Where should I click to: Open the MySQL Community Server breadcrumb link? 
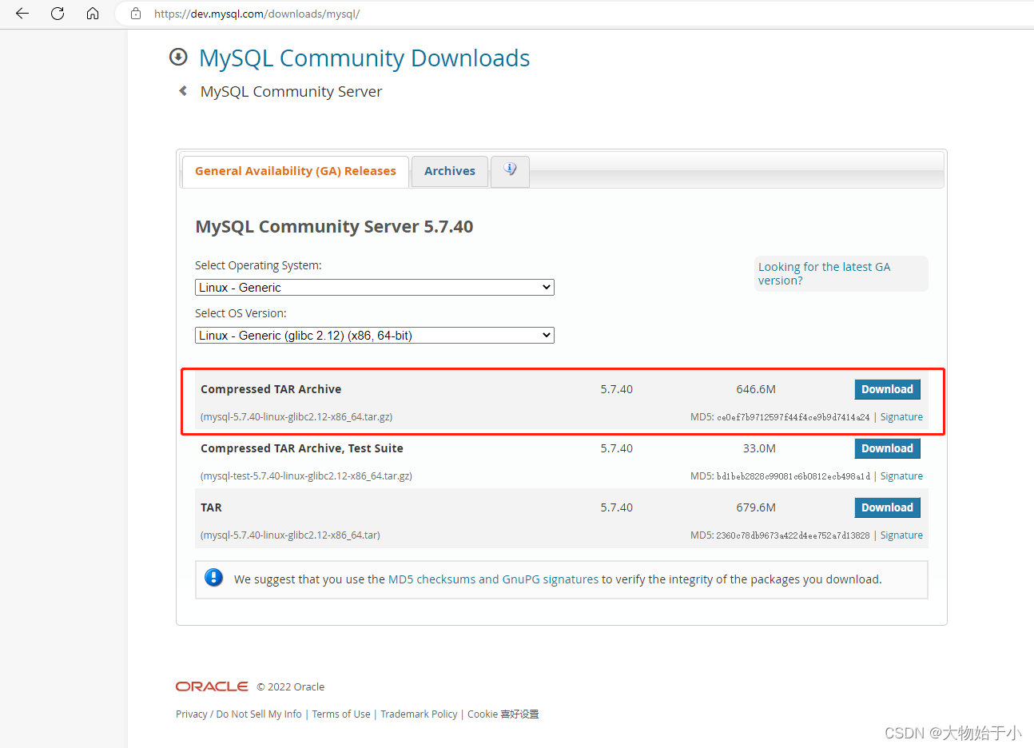pyautogui.click(x=291, y=92)
